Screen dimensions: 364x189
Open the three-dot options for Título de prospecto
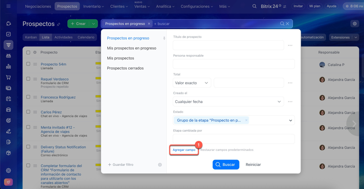(x=290, y=45)
